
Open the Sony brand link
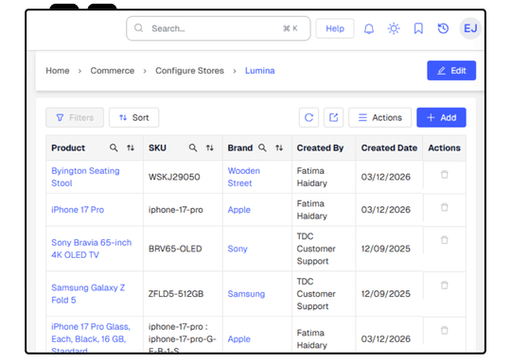coord(238,249)
